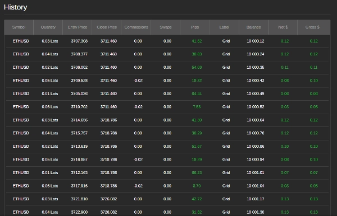Click the -0.02 commission in the 3717.916 row
This screenshot has height=216, width=337.
coord(138,186)
